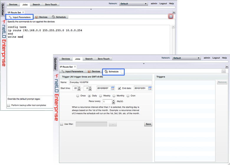
Task: Select the Once recurrence option
Action: click(78, 96)
